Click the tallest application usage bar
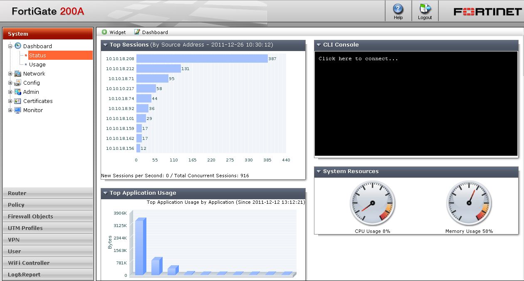The height and width of the screenshot is (281, 524). [141, 247]
